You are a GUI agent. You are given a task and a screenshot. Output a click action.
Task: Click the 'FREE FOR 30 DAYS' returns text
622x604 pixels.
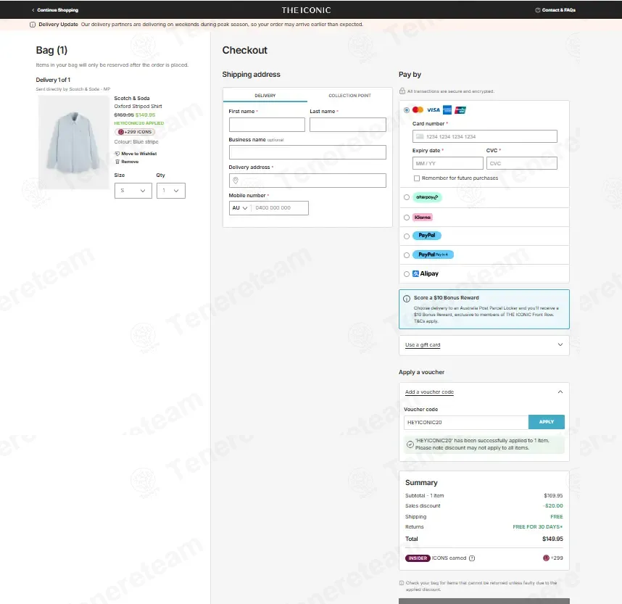tap(537, 527)
